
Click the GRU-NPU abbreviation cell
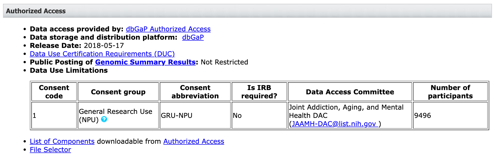click(177, 116)
